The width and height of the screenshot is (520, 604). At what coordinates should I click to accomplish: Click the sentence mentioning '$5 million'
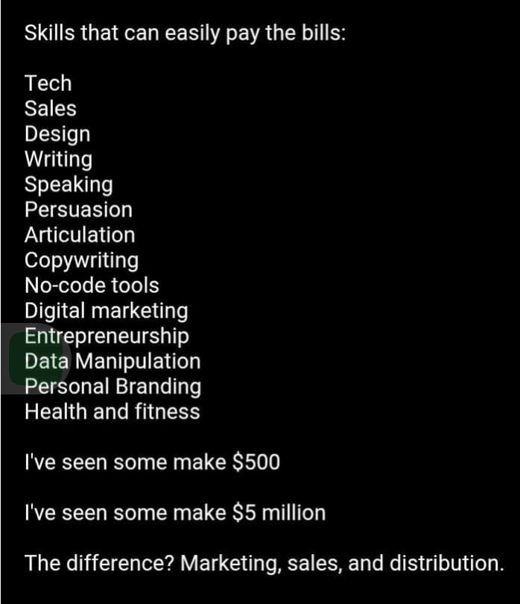click(175, 513)
